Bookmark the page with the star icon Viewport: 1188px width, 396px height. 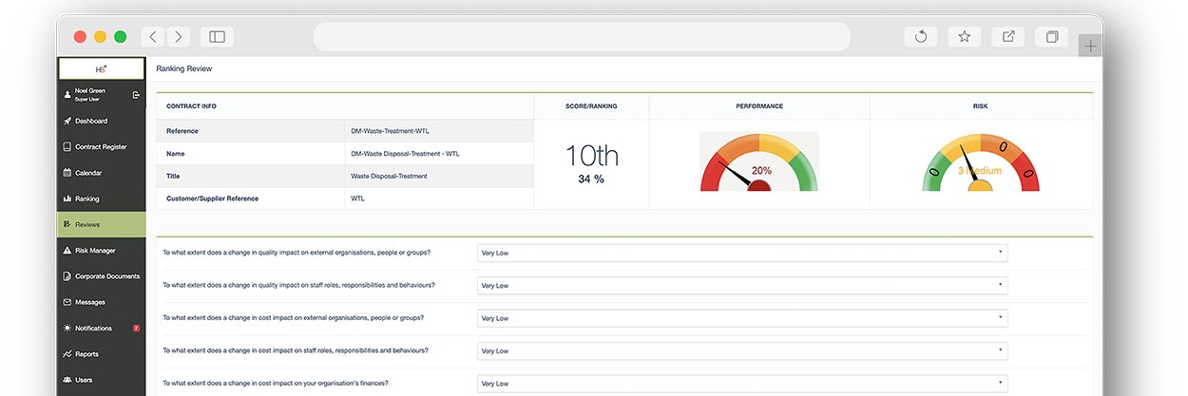(x=964, y=37)
